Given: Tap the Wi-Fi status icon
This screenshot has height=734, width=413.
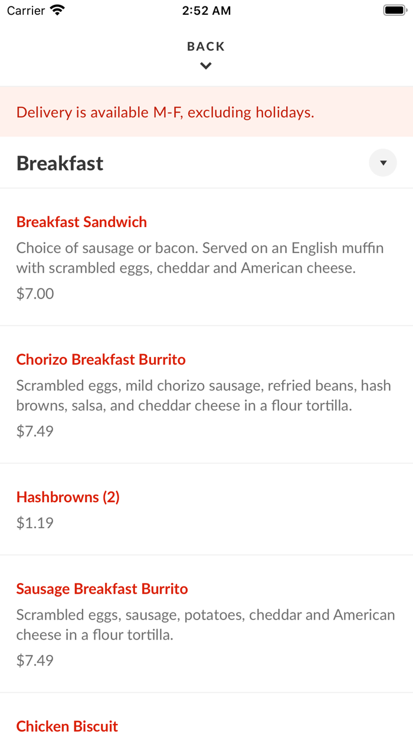Looking at the screenshot, I should point(57,10).
